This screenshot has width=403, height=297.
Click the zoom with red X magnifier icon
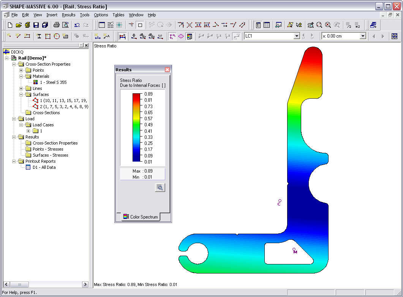point(328,25)
